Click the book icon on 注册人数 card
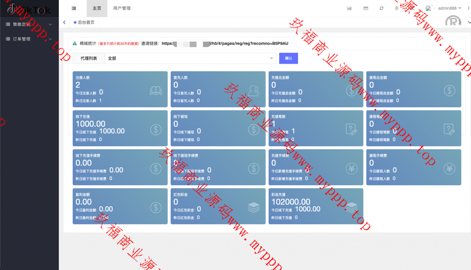 156,91
